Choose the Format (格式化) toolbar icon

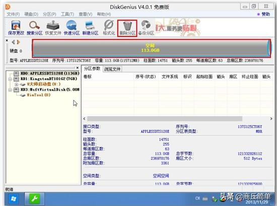[109, 28]
